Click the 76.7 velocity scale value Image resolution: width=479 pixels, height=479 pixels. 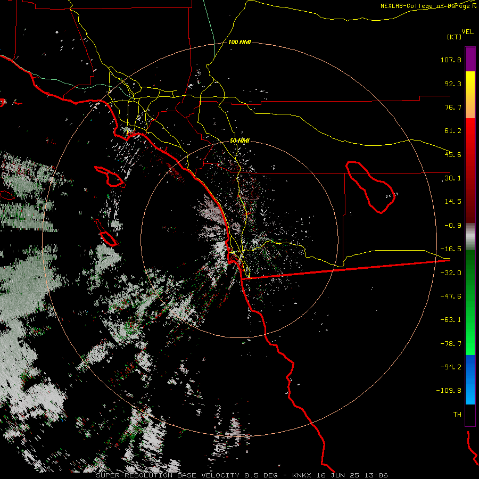[x=453, y=107]
